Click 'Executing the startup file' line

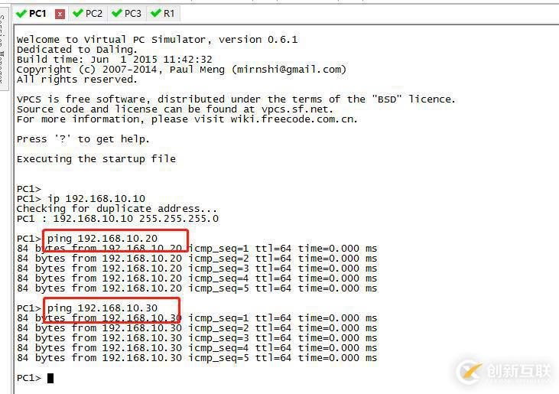[x=96, y=158]
